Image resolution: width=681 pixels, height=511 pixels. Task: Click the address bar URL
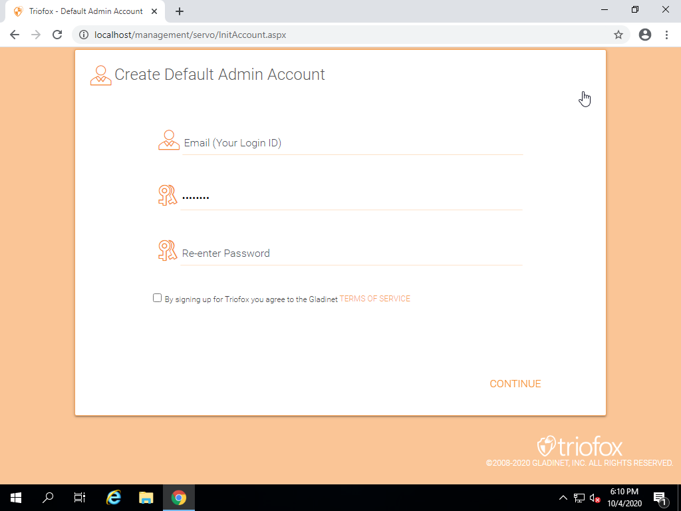coord(190,35)
